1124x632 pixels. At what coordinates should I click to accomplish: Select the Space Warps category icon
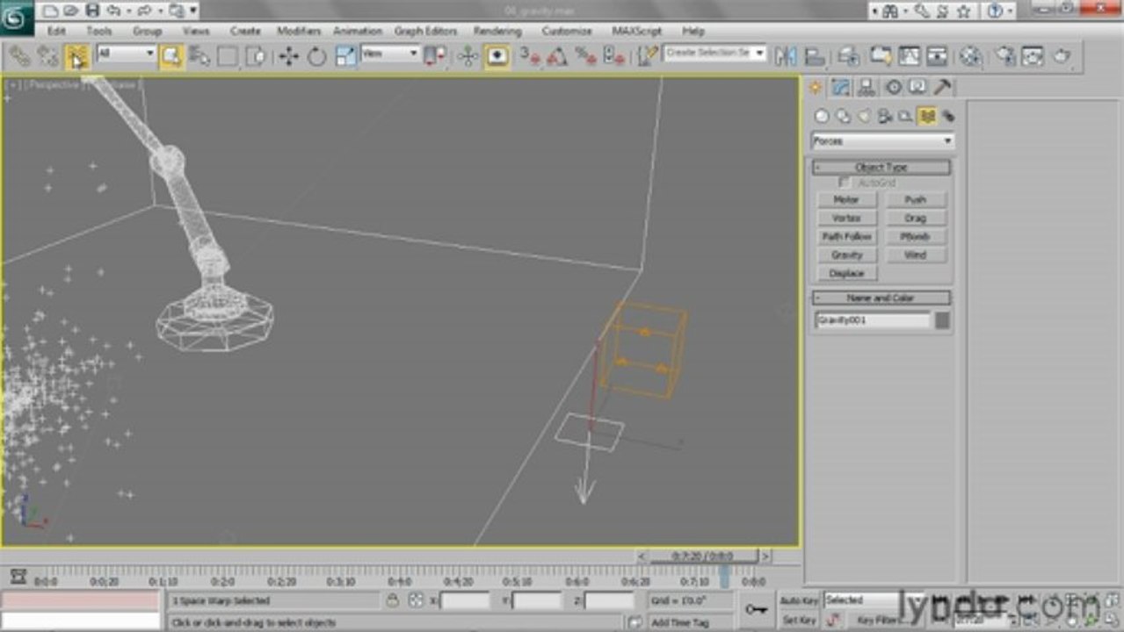(926, 116)
